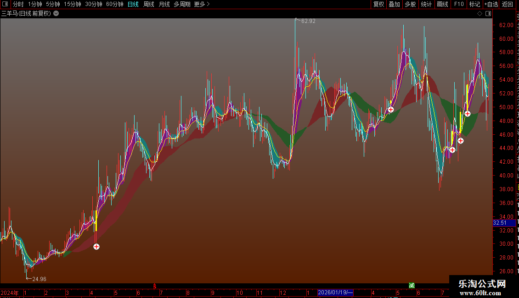Click the plus signal marker near the 45.00 level
The height and width of the screenshot is (298, 519).
[x=460, y=141]
